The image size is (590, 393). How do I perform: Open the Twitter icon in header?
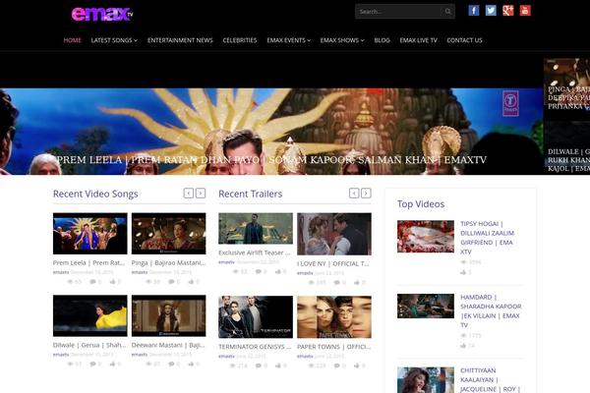tap(491, 11)
